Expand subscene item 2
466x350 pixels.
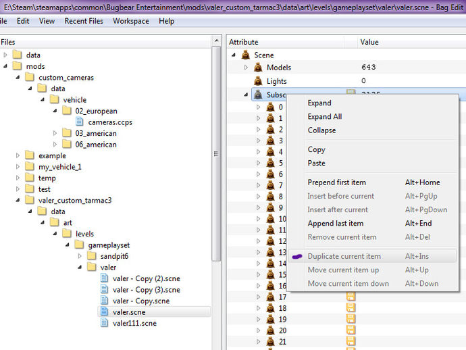point(258,129)
